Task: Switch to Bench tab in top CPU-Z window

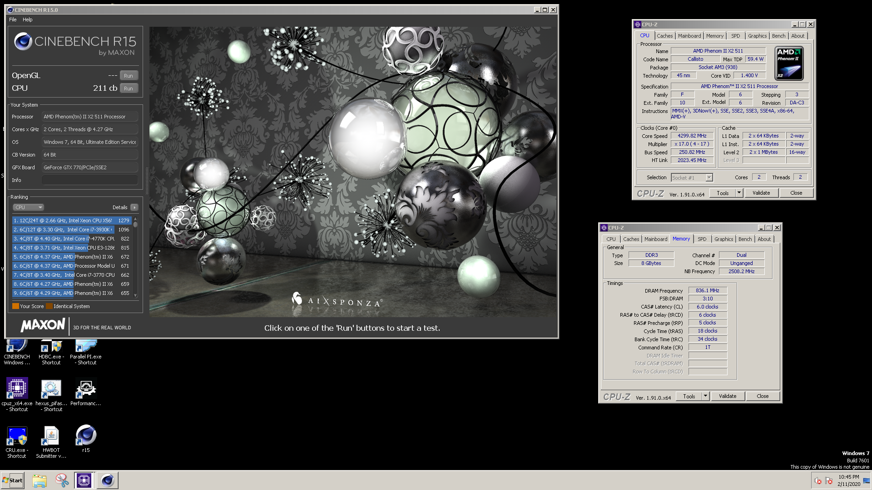Action: [x=778, y=36]
